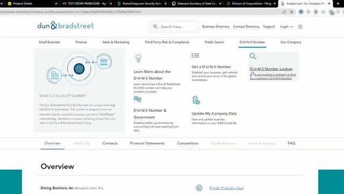The image size is (344, 194).
Task: Select the Overview tab
Action: pyautogui.click(x=53, y=143)
